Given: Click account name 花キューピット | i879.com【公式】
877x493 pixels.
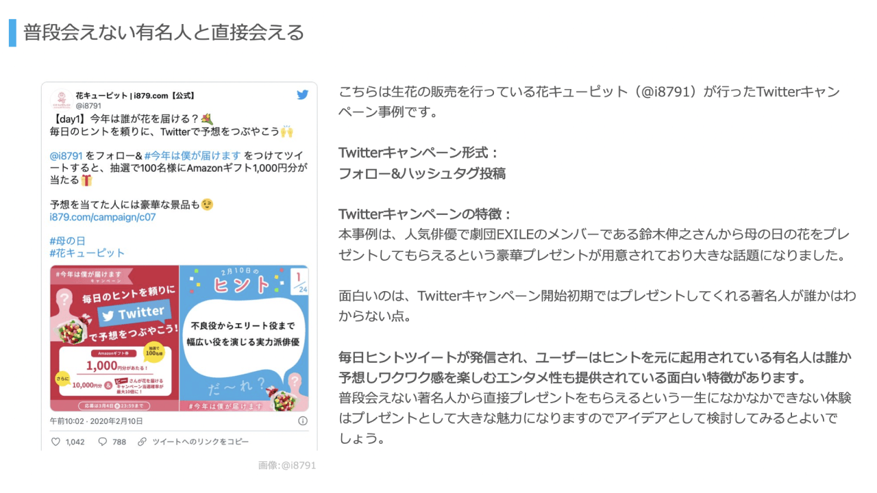Looking at the screenshot, I should pos(137,94).
